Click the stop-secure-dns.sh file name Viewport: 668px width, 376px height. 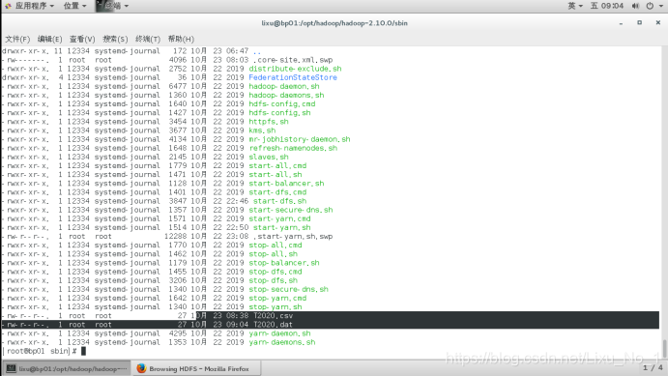pos(288,290)
